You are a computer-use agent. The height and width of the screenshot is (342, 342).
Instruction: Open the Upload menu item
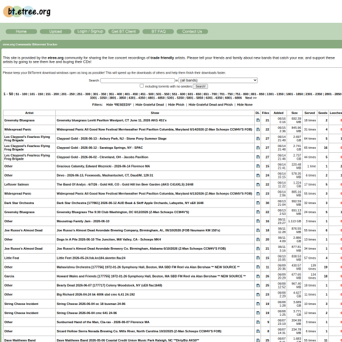coord(55,31)
